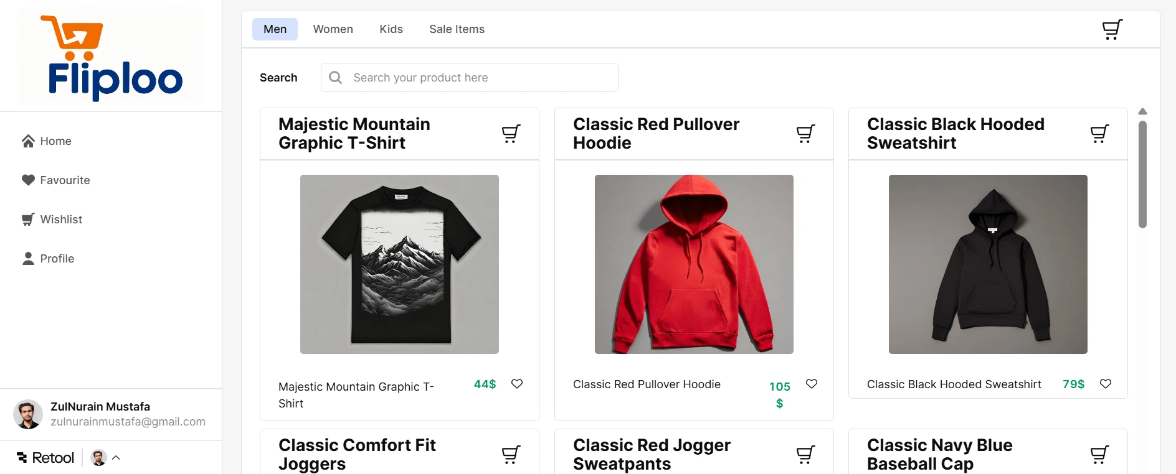Favorite the Majestic Mountain Graphic T-Shirt
The image size is (1176, 474).
tap(517, 384)
